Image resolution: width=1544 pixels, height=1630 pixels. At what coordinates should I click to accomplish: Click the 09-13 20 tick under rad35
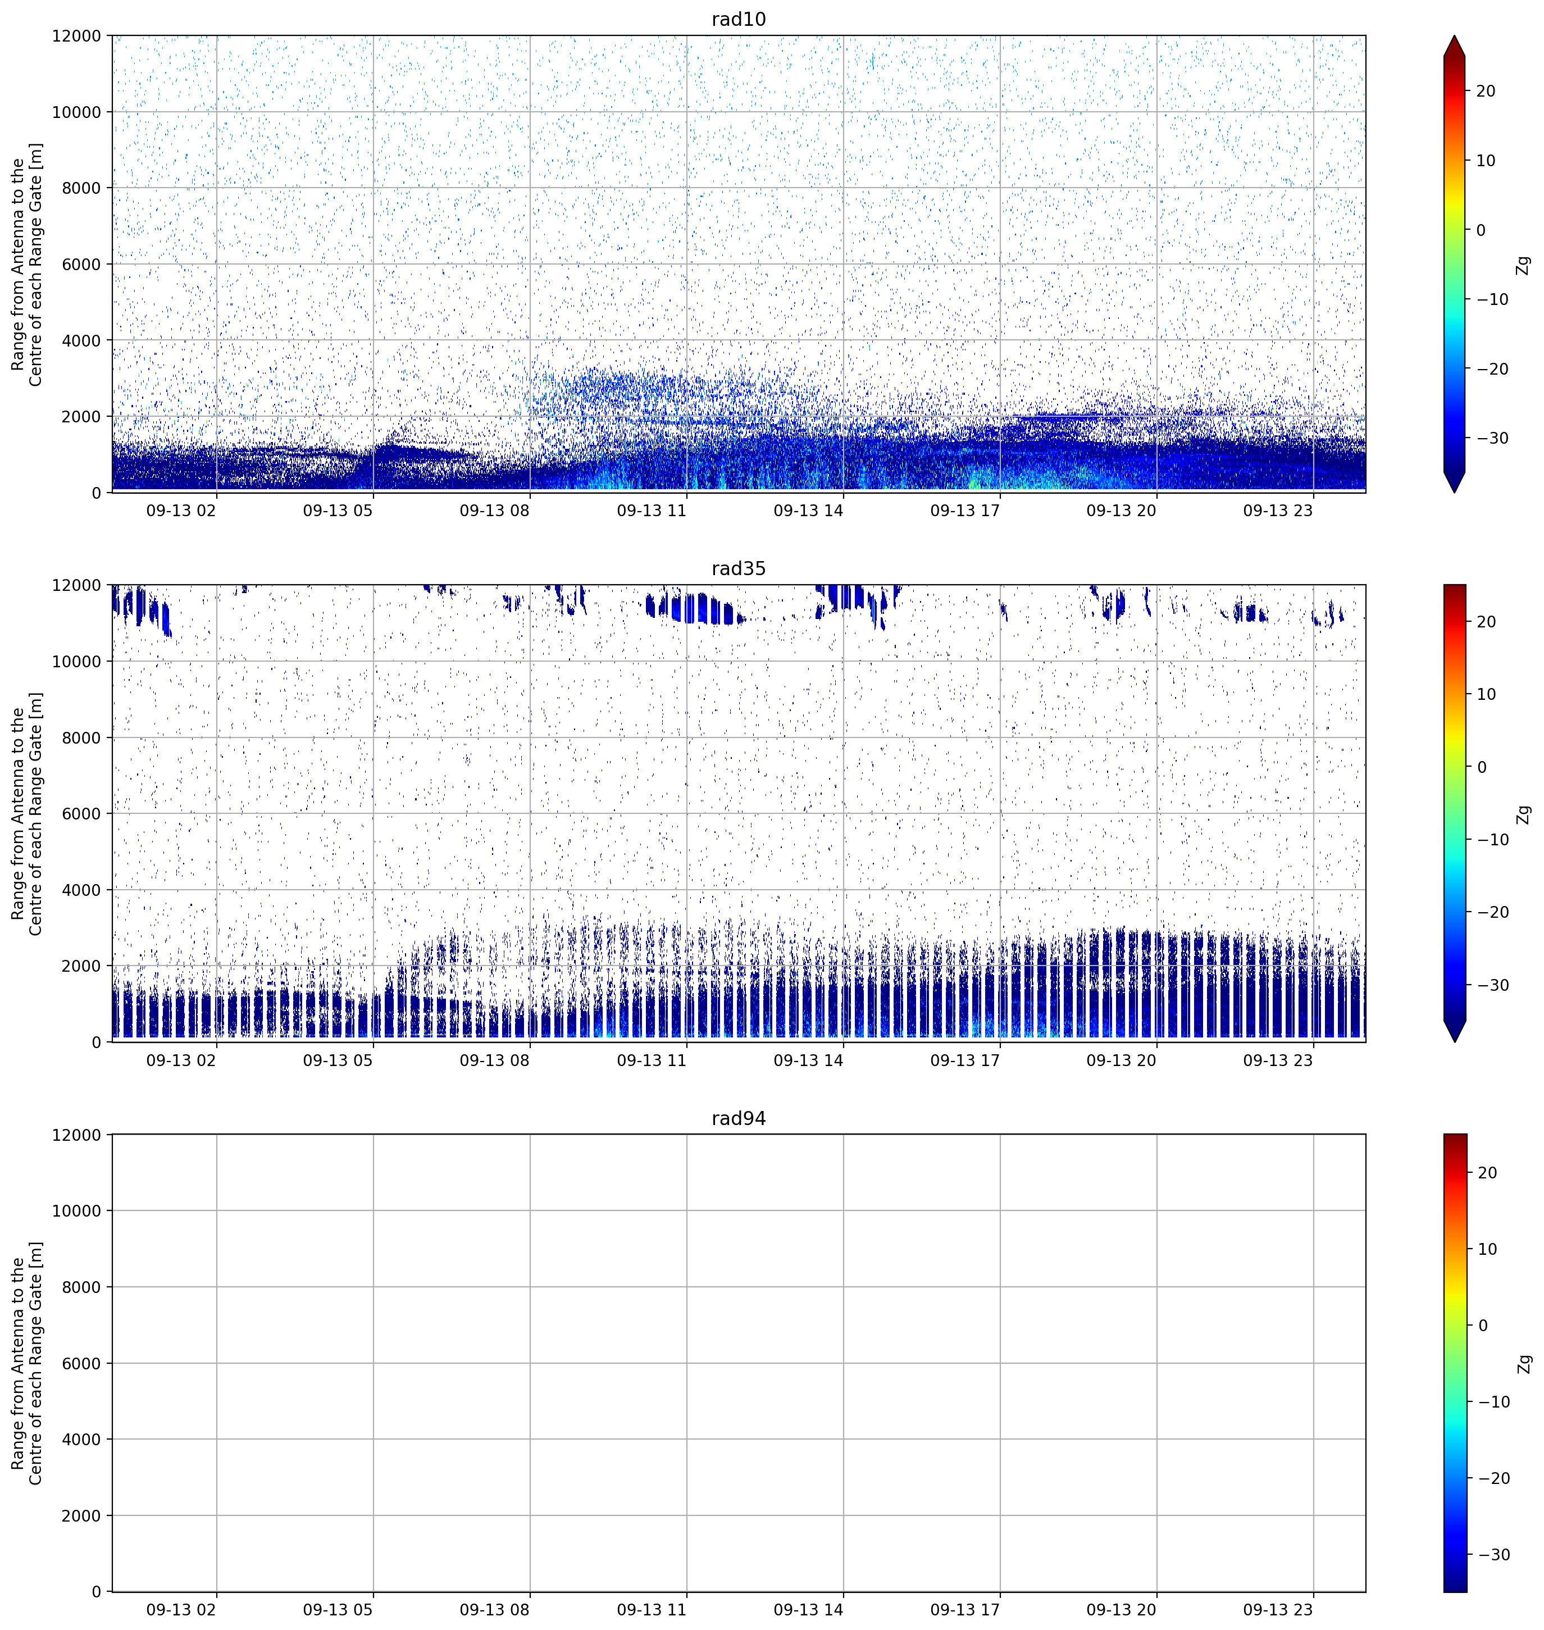coord(1122,1060)
